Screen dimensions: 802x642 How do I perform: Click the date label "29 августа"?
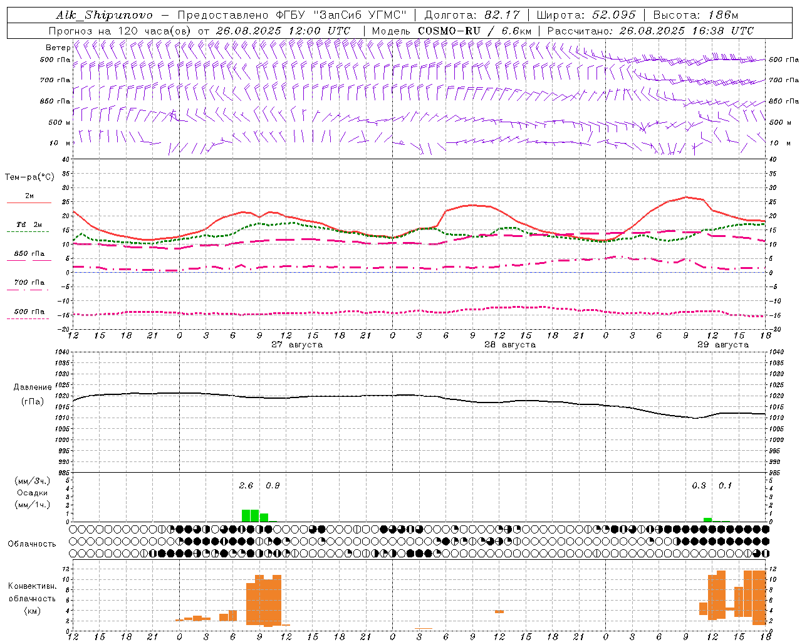[723, 345]
